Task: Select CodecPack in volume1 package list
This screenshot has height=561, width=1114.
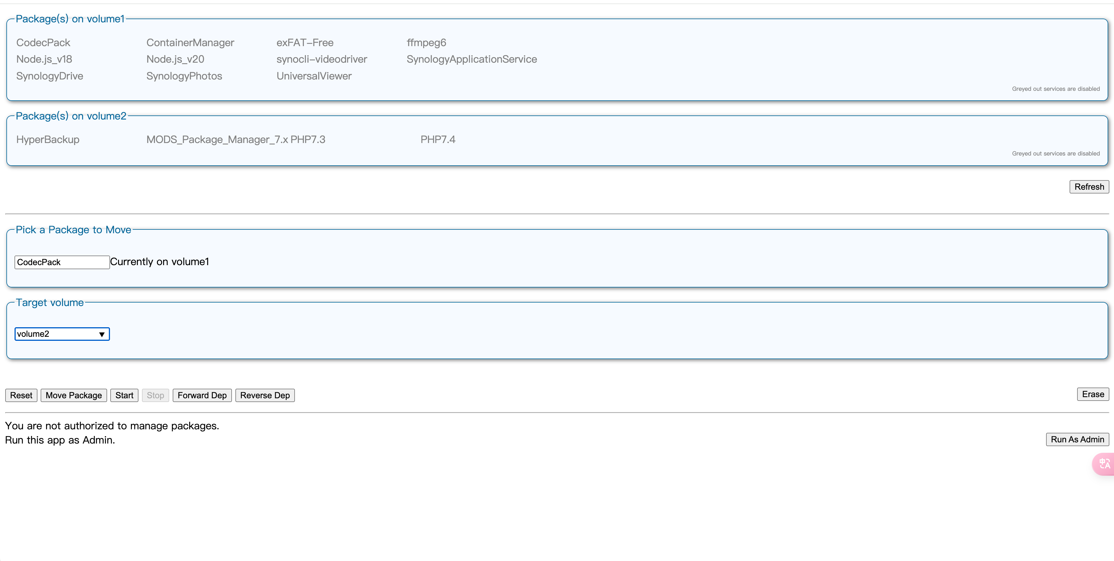Action: (43, 43)
